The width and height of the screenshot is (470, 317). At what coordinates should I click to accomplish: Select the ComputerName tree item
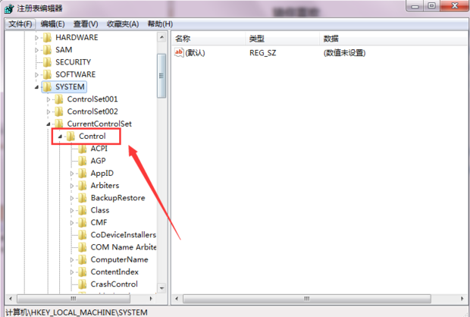(119, 259)
